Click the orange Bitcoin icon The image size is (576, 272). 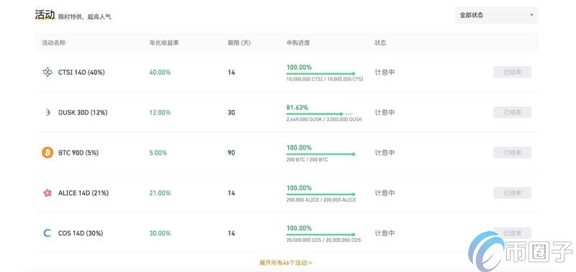(48, 153)
